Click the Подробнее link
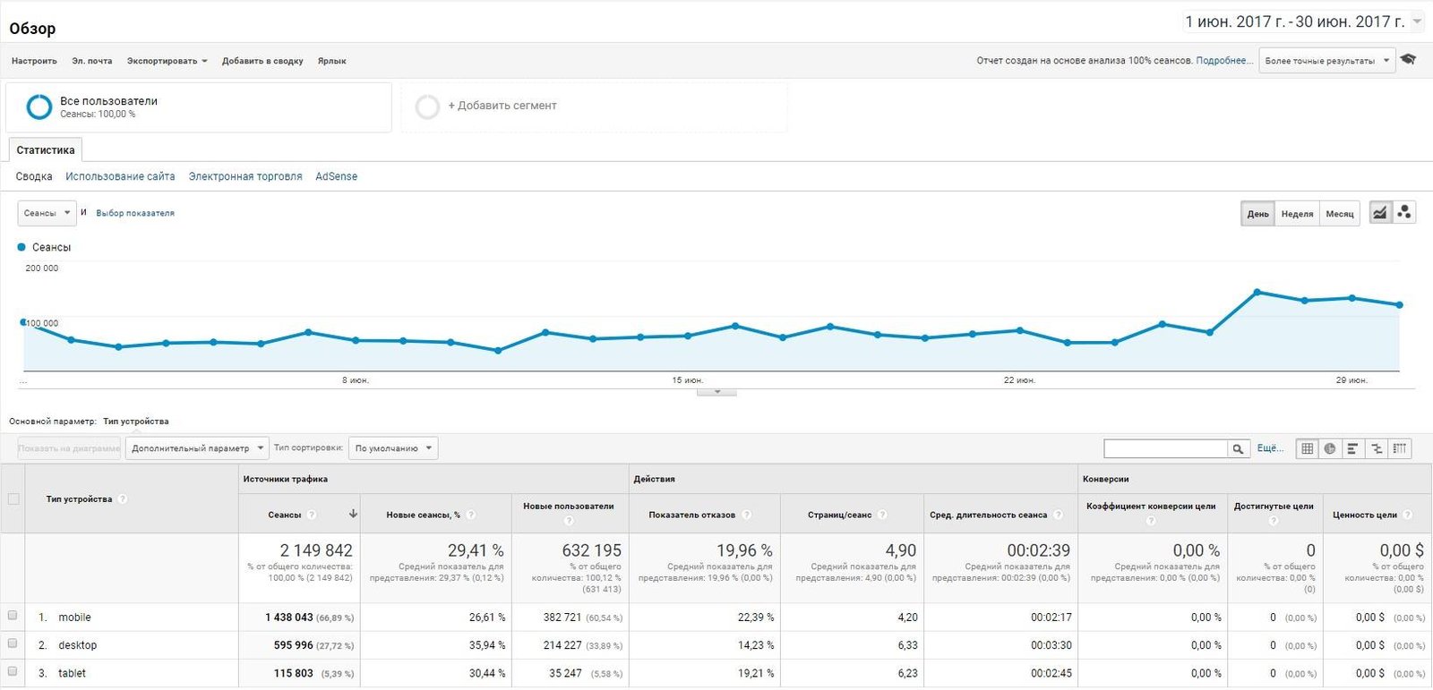This screenshot has height=690, width=1433. coord(1223,61)
